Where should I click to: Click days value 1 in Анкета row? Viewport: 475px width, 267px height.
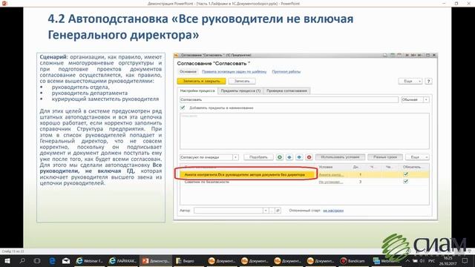360,175
